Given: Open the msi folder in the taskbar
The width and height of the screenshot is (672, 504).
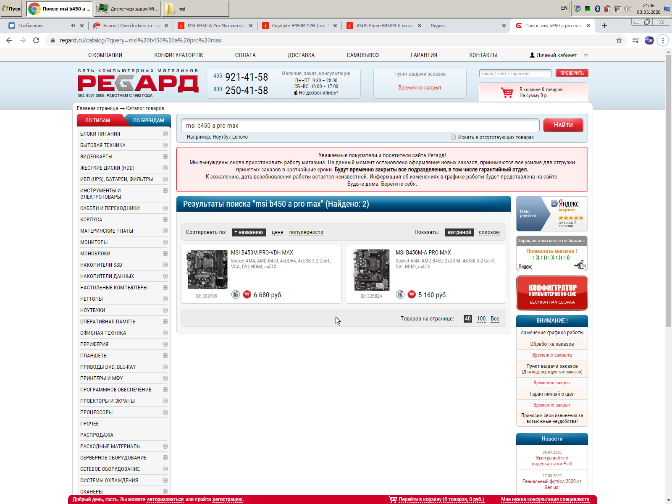Looking at the screenshot, I should coord(195,8).
